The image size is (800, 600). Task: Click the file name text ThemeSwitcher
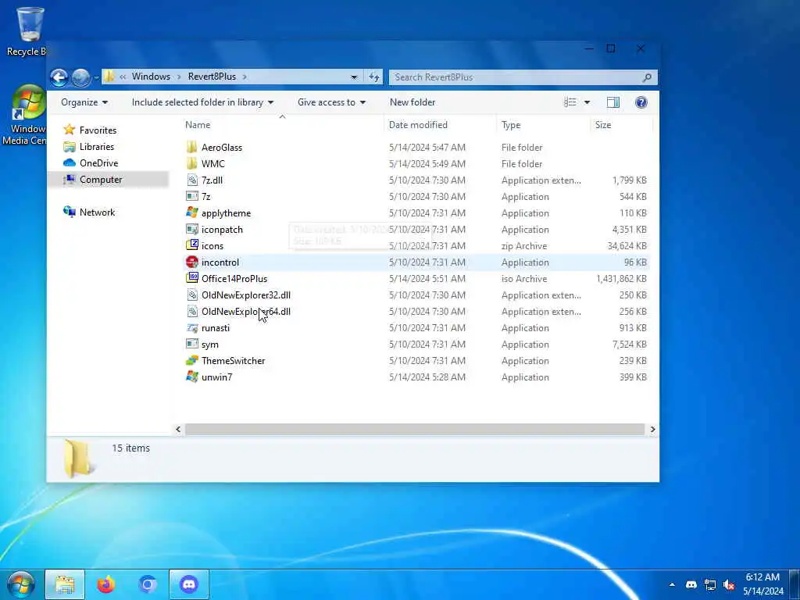[x=233, y=361]
